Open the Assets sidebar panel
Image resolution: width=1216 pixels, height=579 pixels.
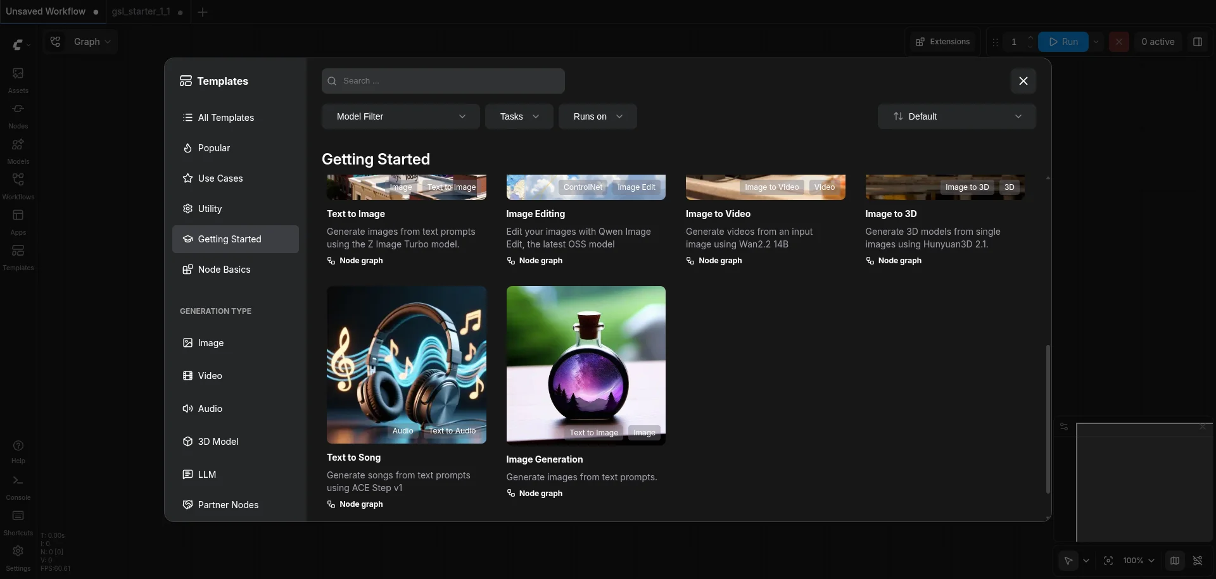[x=18, y=80]
